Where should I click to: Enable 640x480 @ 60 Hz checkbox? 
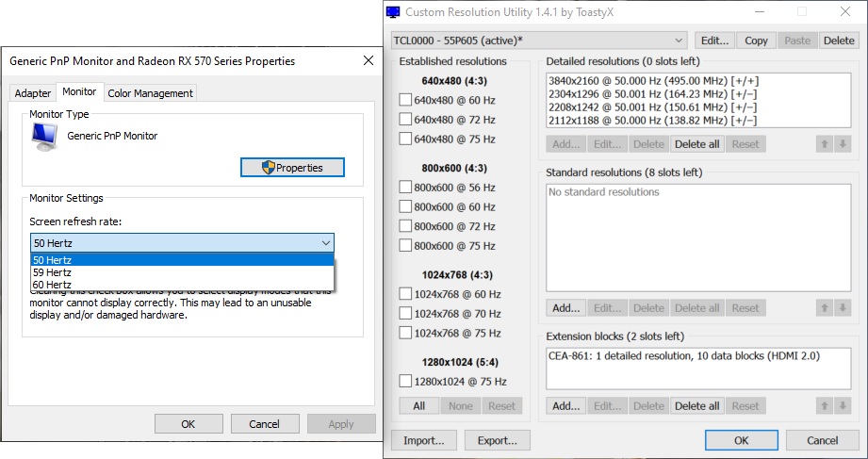(x=405, y=100)
